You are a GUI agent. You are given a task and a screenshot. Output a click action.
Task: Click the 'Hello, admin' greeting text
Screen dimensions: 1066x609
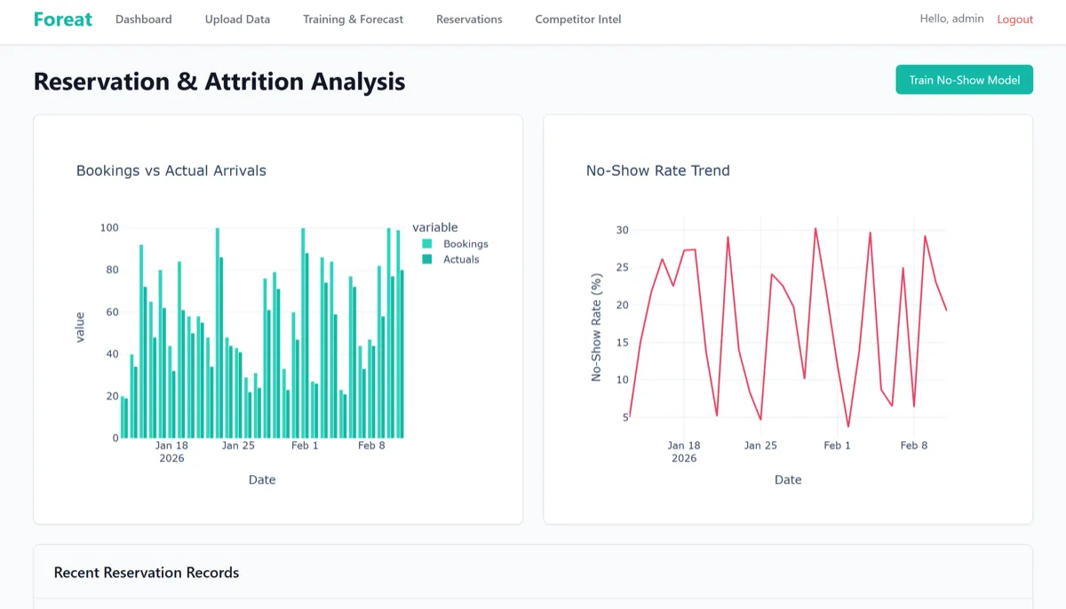click(x=951, y=19)
